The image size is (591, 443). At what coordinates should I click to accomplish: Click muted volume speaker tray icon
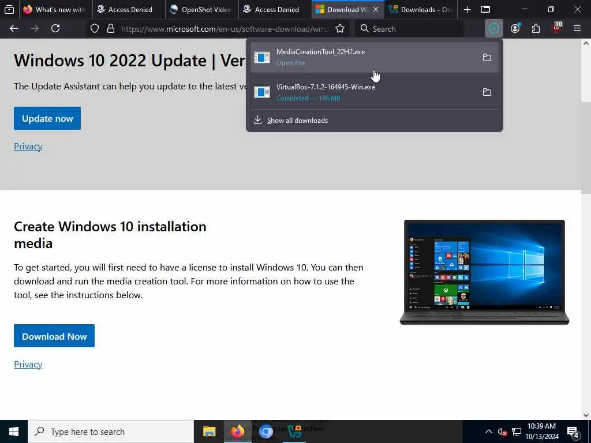[x=502, y=431]
